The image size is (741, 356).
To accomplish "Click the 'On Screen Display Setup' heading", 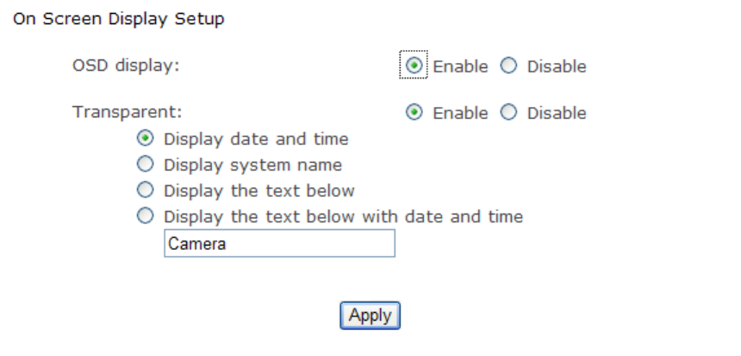I will 118,18.
